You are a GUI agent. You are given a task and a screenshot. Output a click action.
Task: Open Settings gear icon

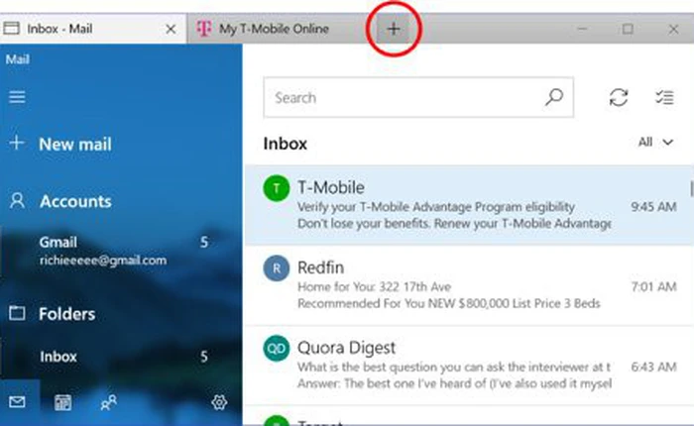219,402
